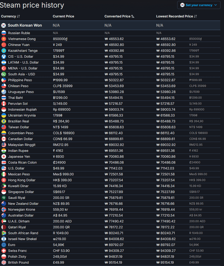
Task: Click the Chilean Peso flag icon
Action: [x=4, y=86]
